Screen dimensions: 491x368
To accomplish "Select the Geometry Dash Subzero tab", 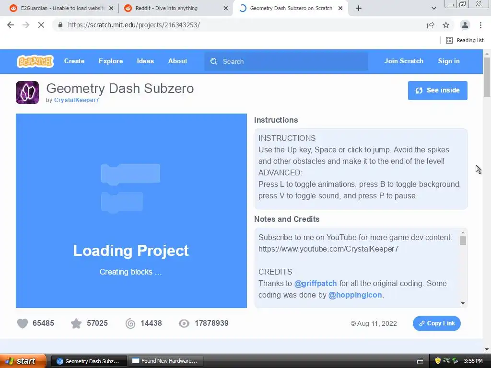I will [291, 9].
